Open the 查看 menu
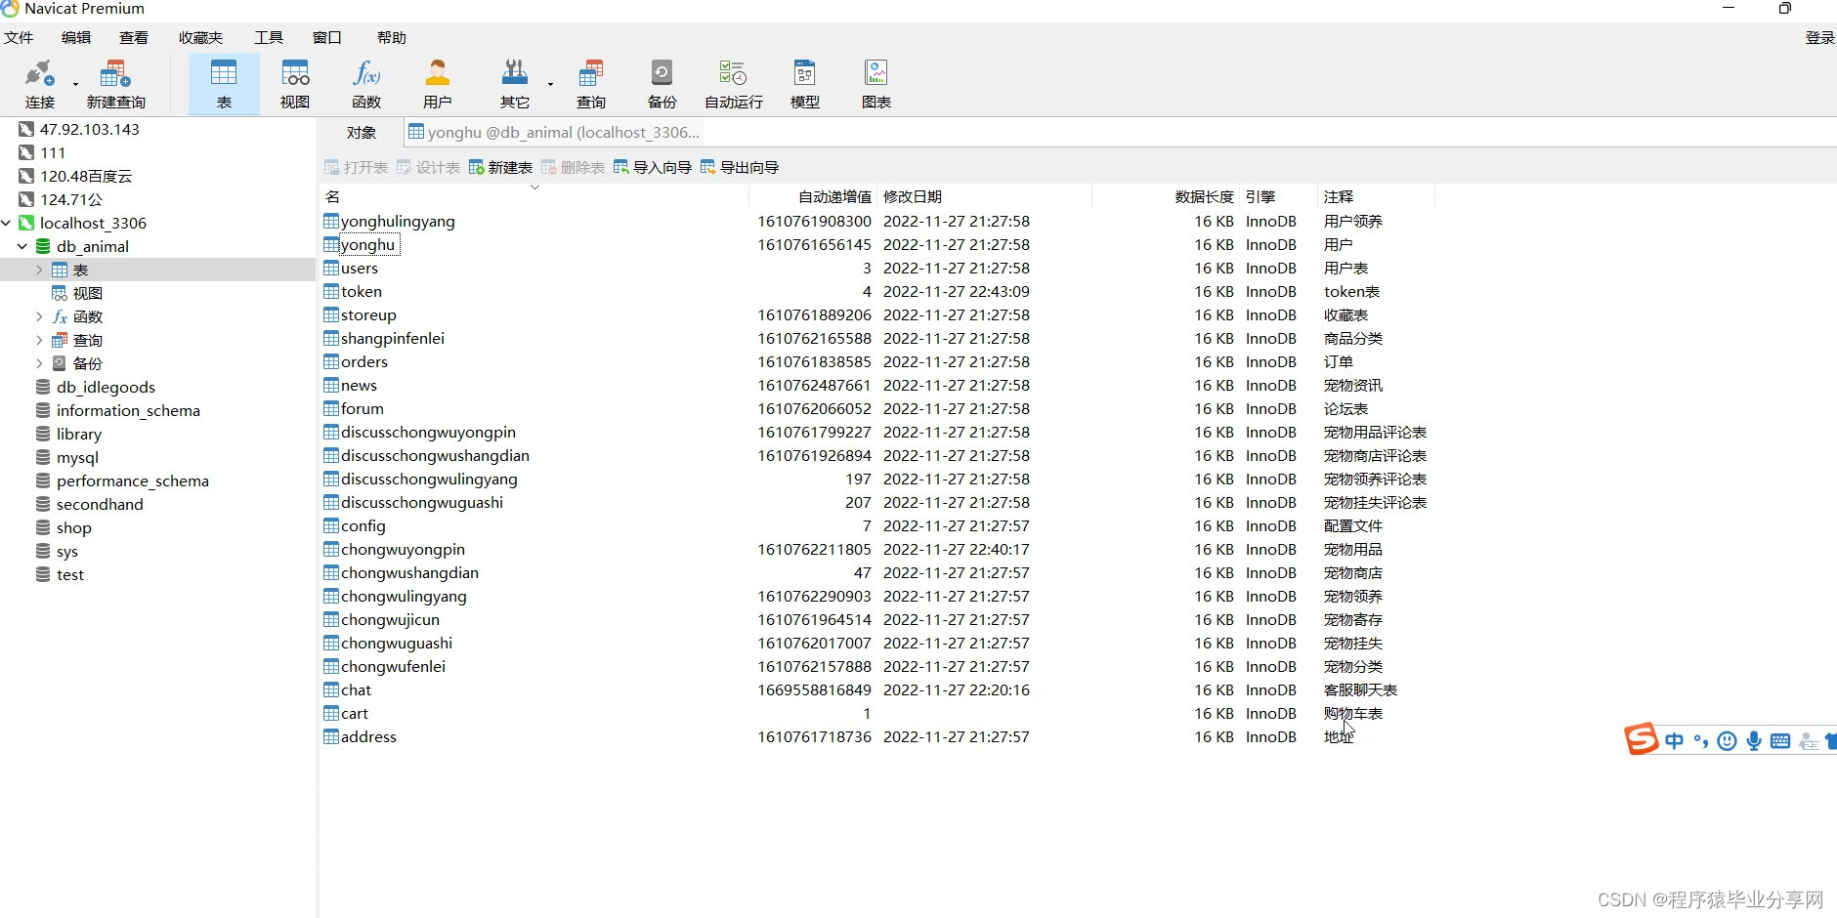Screen dimensions: 1837x918 [134, 38]
